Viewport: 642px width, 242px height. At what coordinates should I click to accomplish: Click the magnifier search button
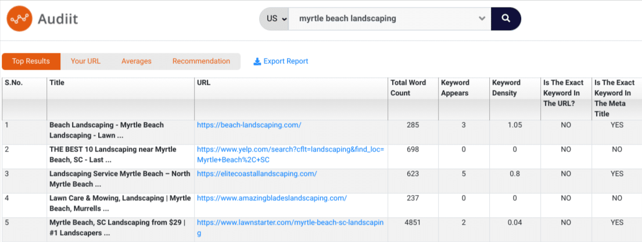505,19
